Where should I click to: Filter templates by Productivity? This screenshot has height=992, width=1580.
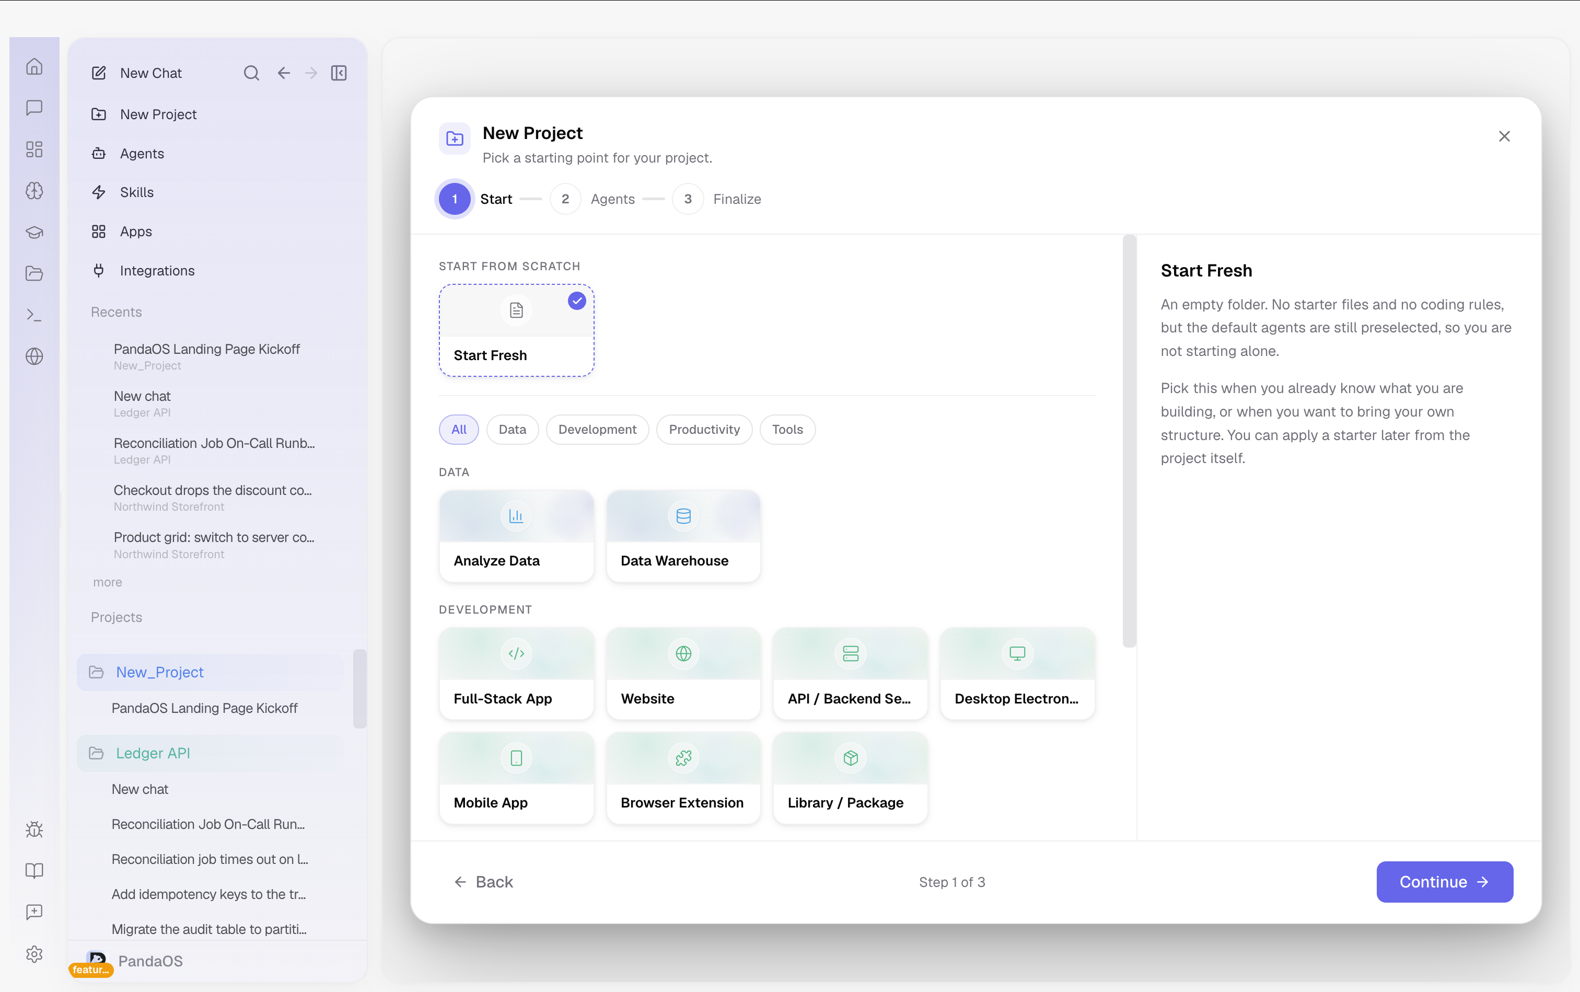(x=704, y=429)
